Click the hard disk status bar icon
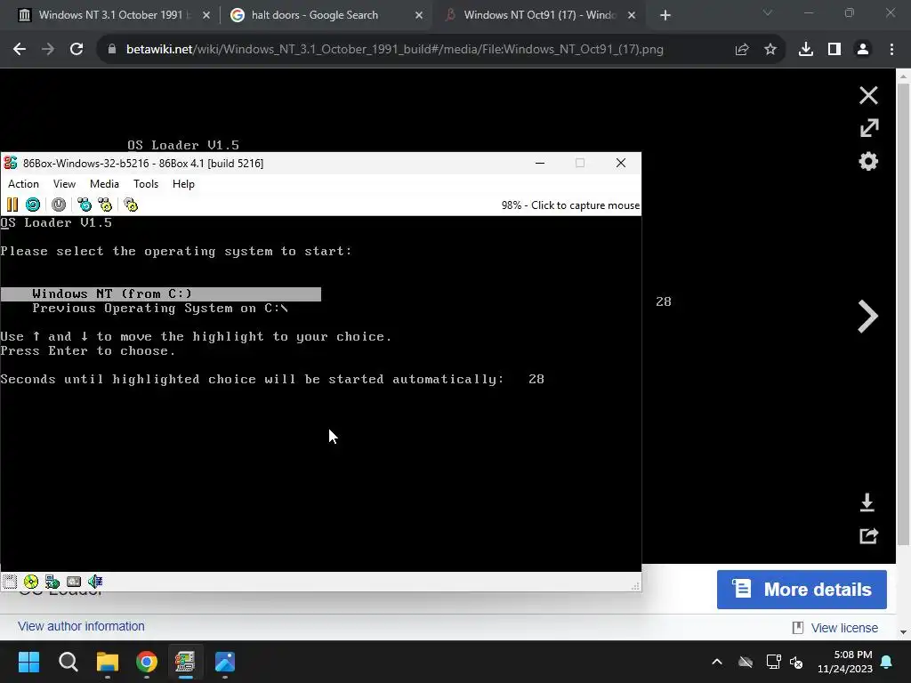The height and width of the screenshot is (683, 911). coord(74,582)
